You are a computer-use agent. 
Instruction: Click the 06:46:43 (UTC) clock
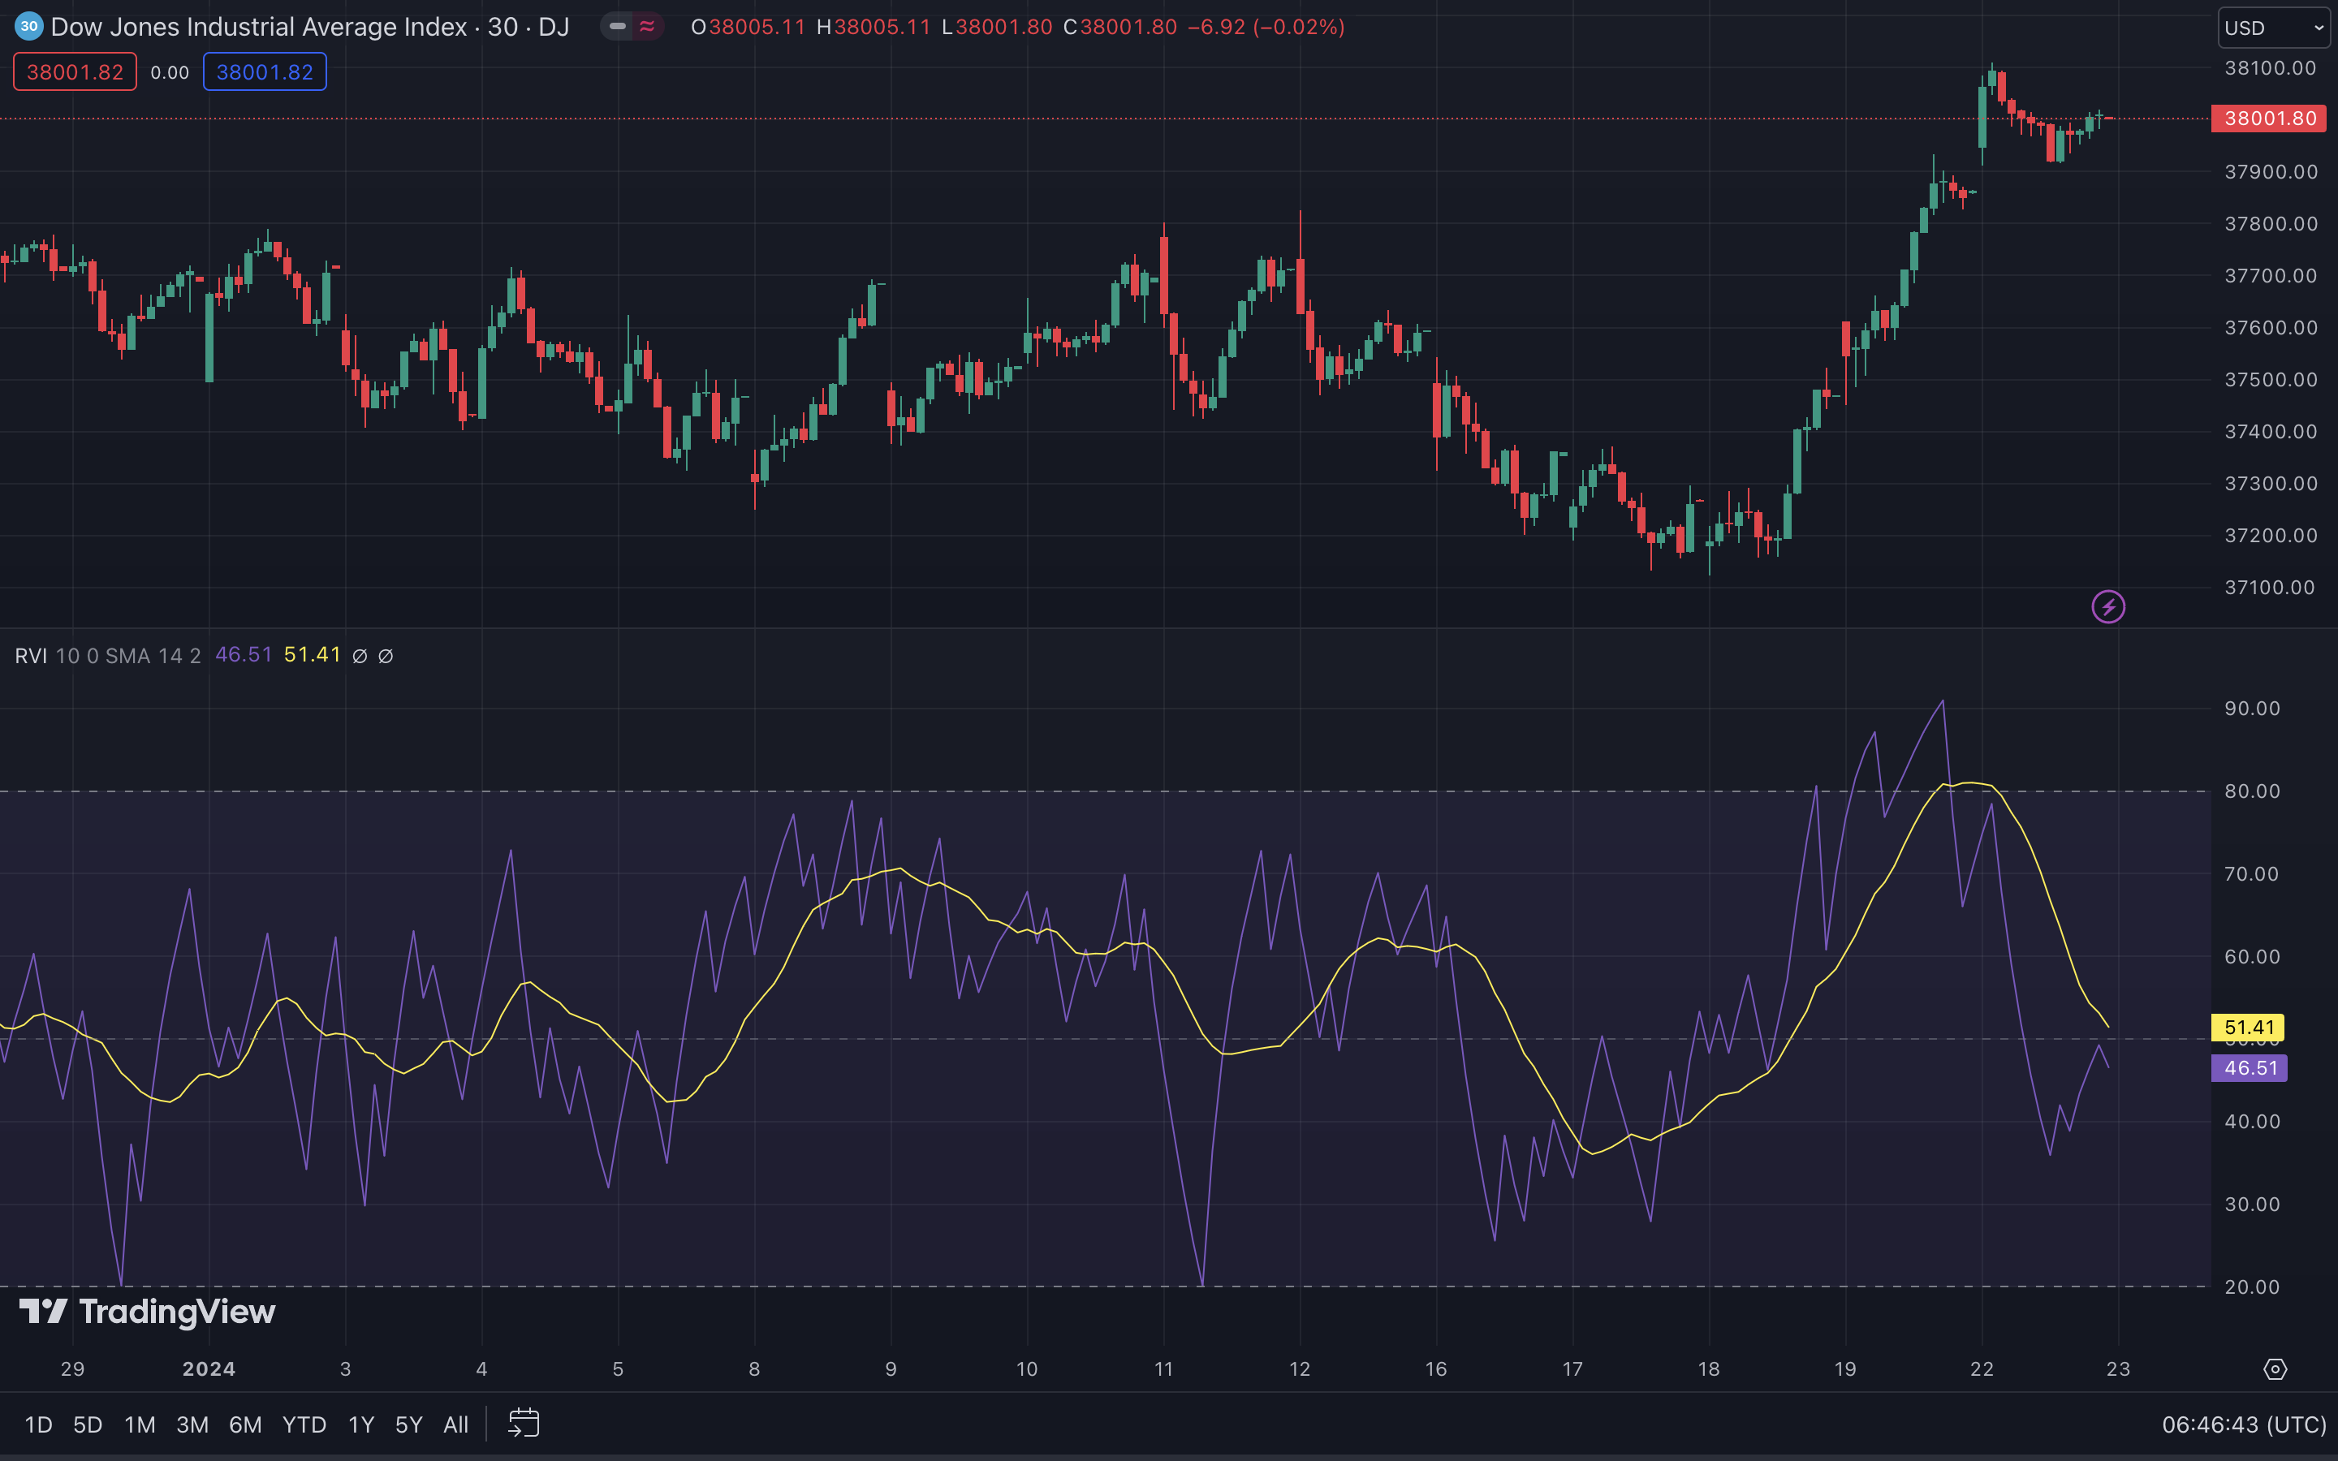(x=2243, y=1424)
